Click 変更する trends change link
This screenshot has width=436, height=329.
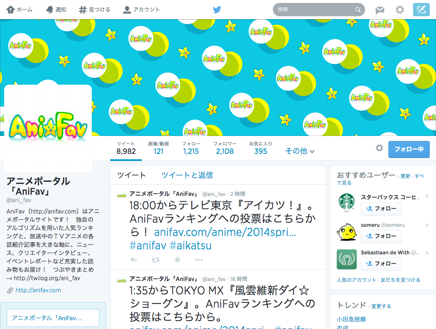click(x=381, y=306)
